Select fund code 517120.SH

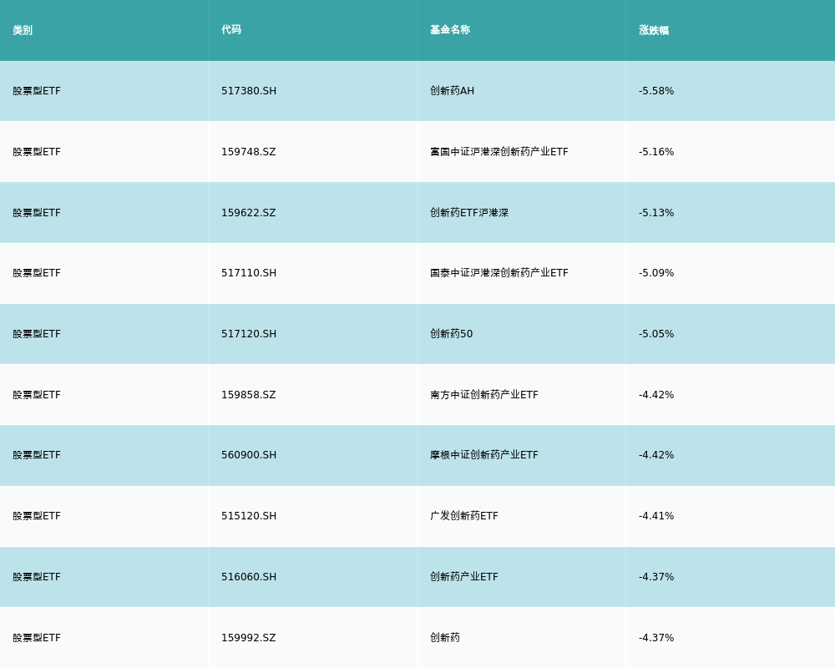[249, 334]
